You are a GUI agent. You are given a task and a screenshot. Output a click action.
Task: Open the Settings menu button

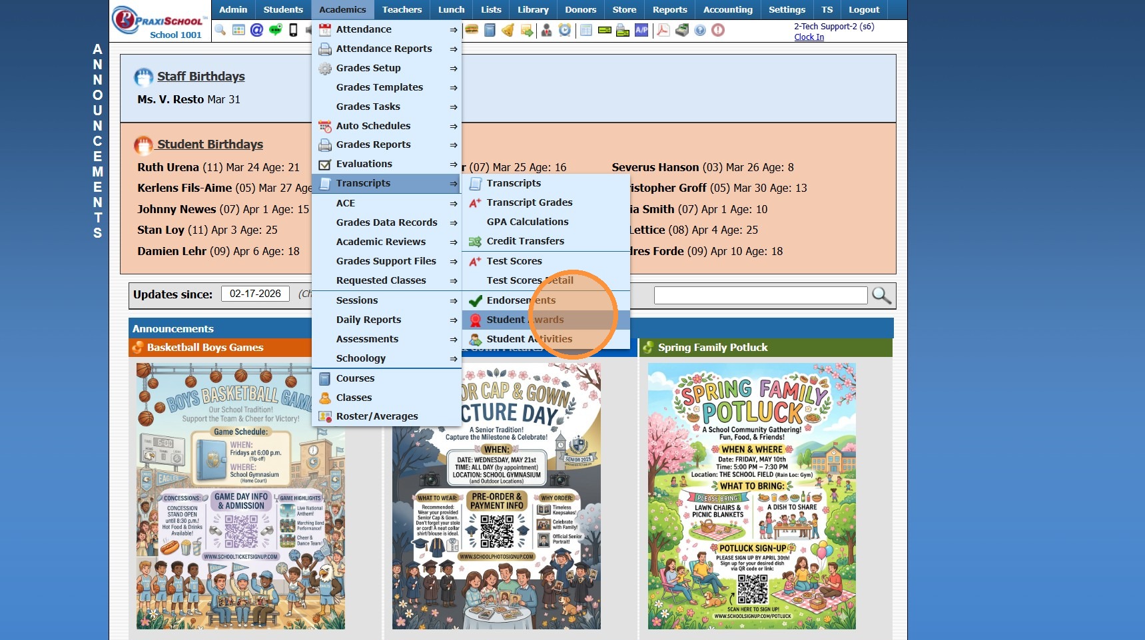(787, 9)
